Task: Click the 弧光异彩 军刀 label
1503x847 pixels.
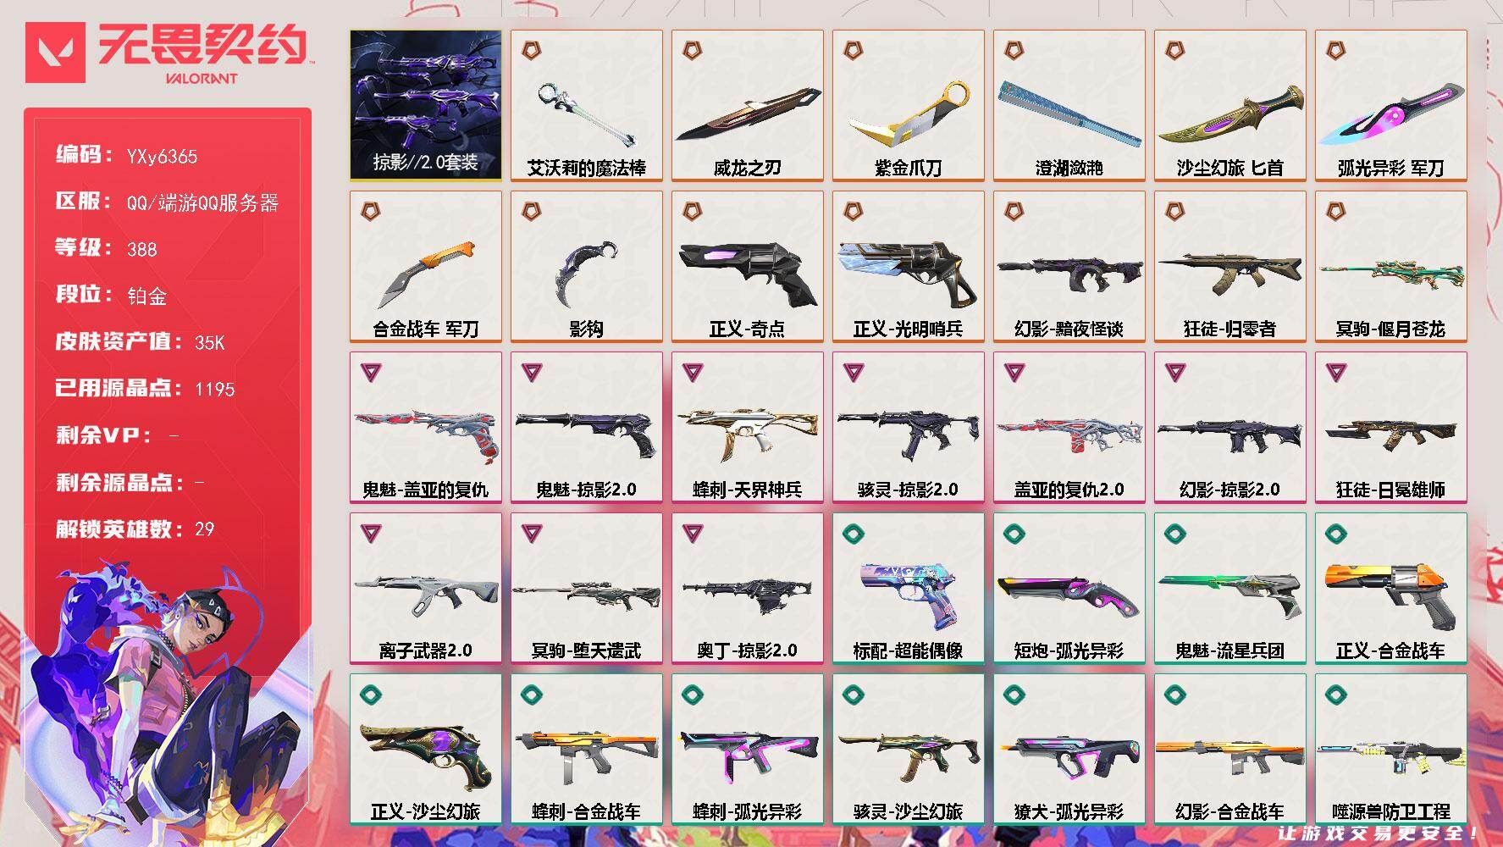Action: click(1391, 168)
